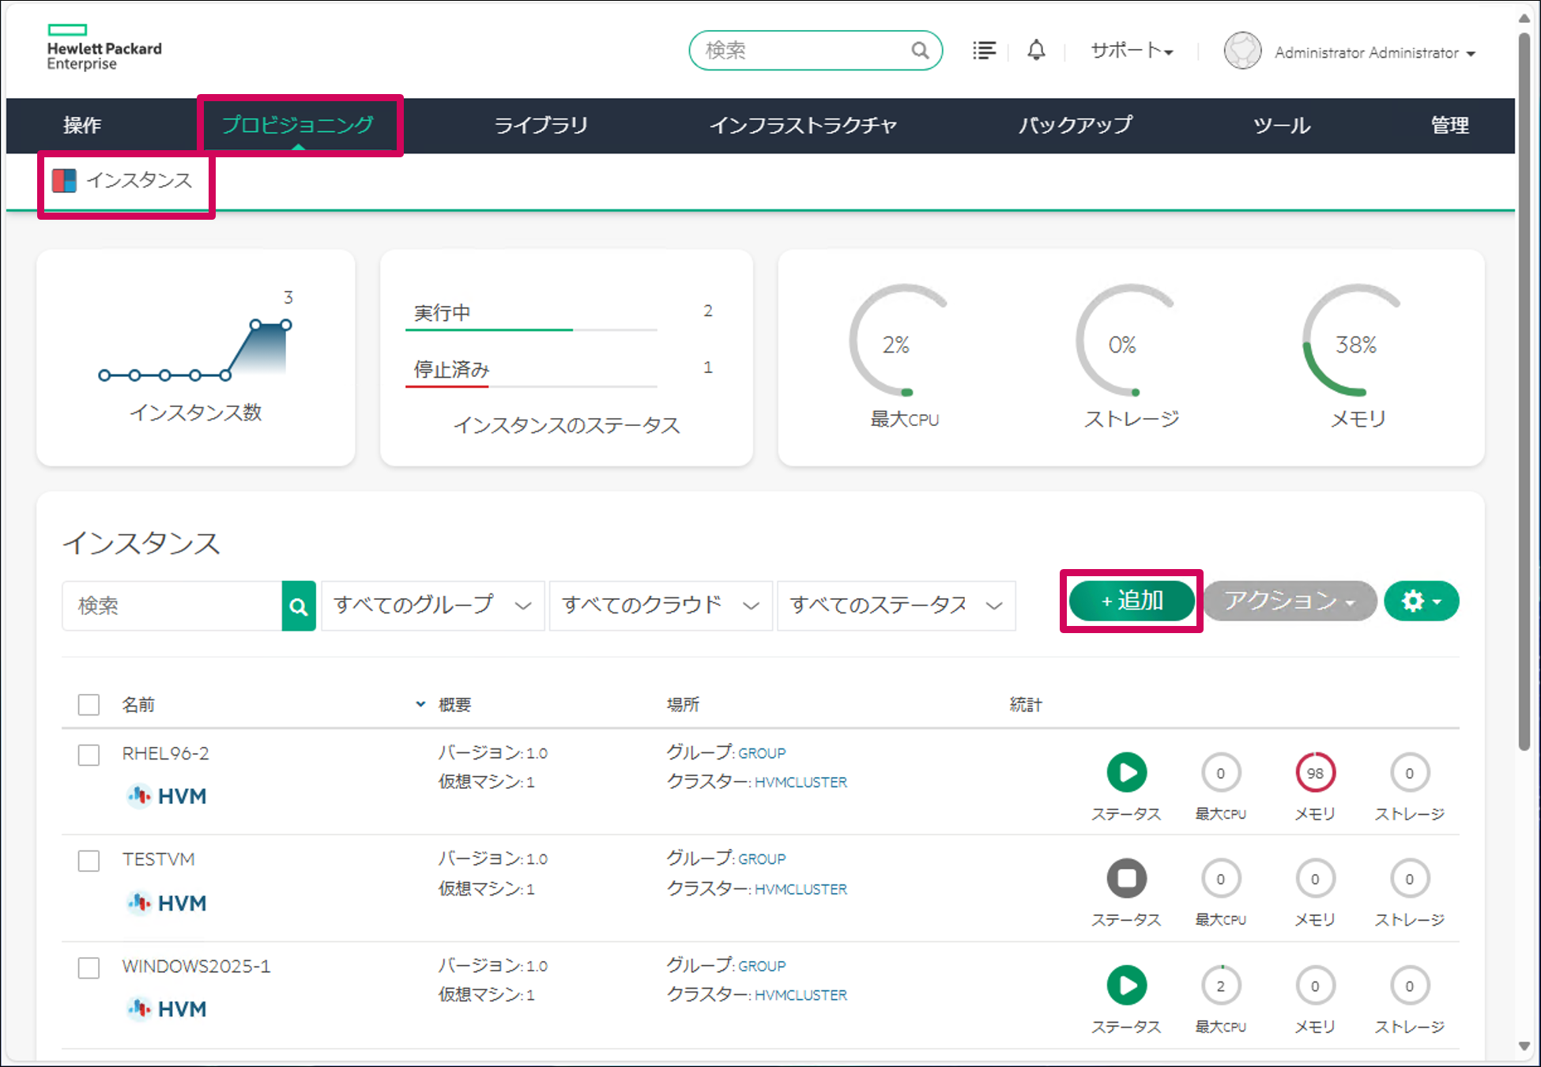Select the RHEL96-2 row checkbox
This screenshot has height=1067, width=1541.
tap(89, 756)
